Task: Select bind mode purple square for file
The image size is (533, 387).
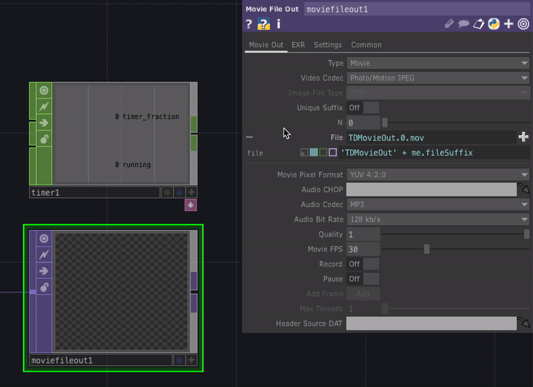Action: (332, 153)
